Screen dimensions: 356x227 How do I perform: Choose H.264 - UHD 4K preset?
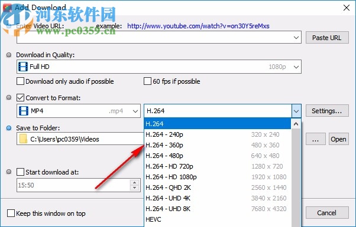[x=218, y=198]
